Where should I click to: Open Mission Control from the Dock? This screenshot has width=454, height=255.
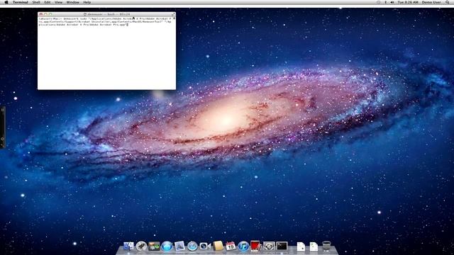[154, 246]
